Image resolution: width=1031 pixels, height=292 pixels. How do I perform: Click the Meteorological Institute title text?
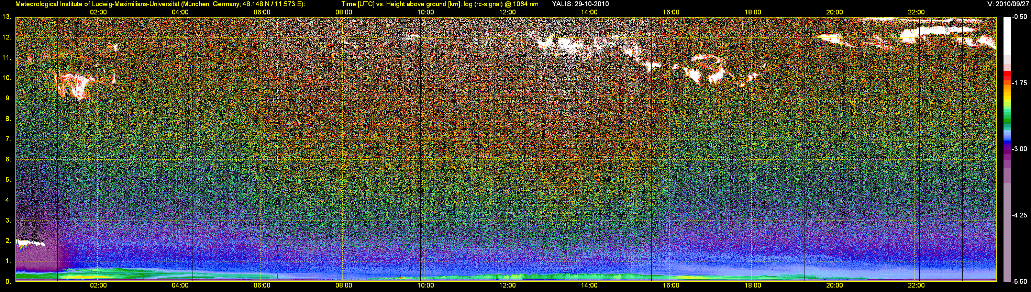click(160, 4)
